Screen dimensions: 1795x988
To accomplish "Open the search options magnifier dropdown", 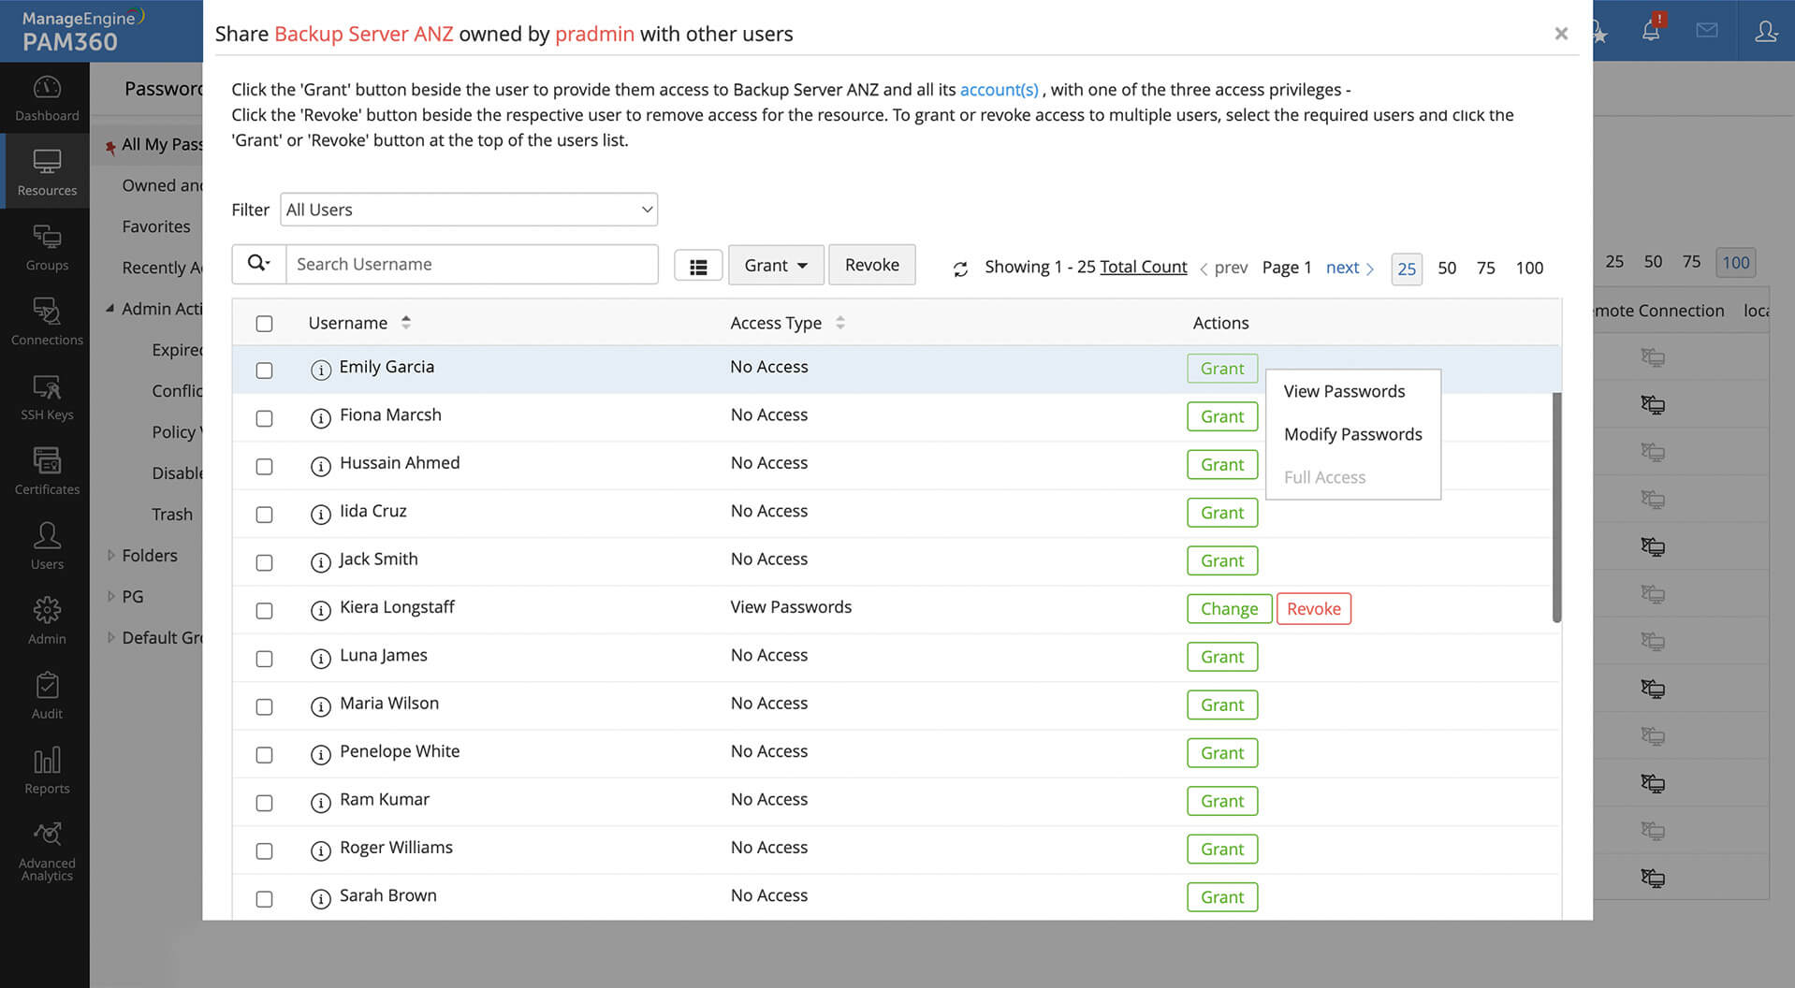I will click(259, 265).
